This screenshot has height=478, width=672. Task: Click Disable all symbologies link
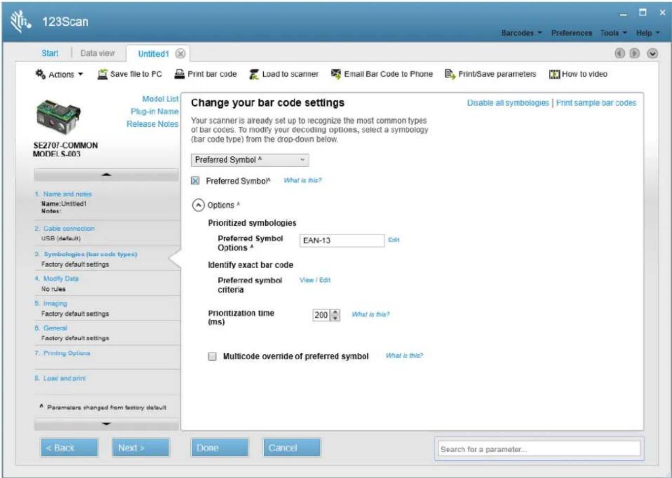[x=507, y=103]
